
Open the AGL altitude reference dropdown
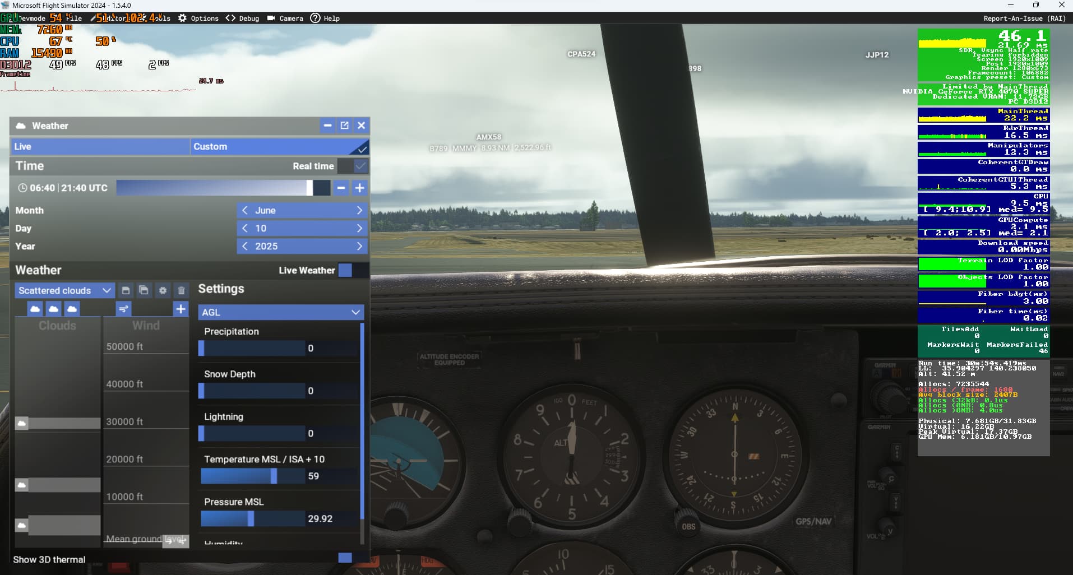pyautogui.click(x=281, y=312)
